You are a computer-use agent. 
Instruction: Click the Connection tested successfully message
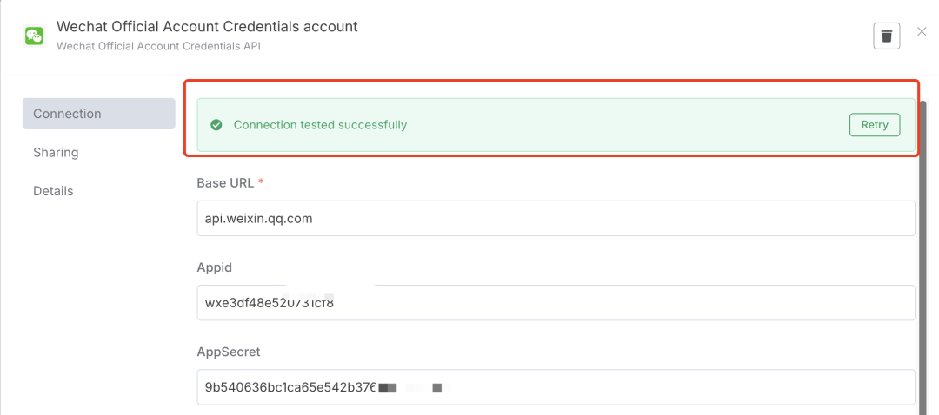click(320, 125)
